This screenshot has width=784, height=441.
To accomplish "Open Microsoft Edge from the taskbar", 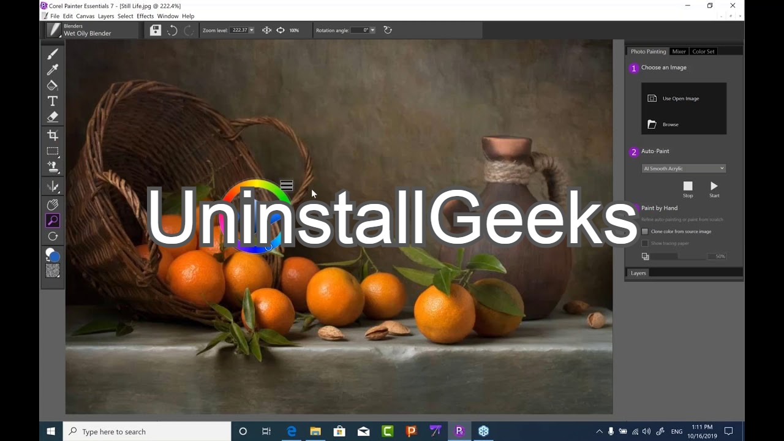I will pos(291,431).
